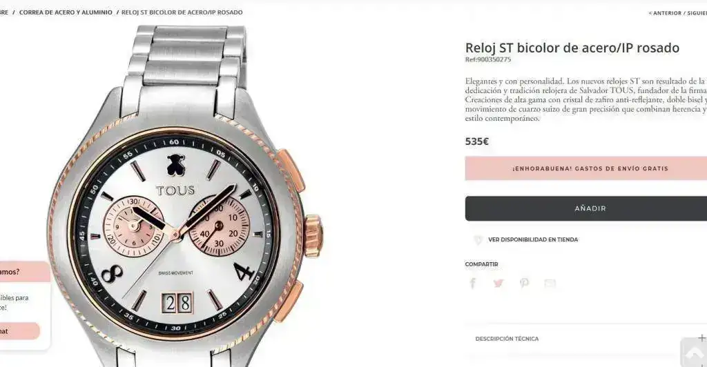This screenshot has height=367, width=707.
Task: Click the chat popup pink header
Action: pos(23,272)
